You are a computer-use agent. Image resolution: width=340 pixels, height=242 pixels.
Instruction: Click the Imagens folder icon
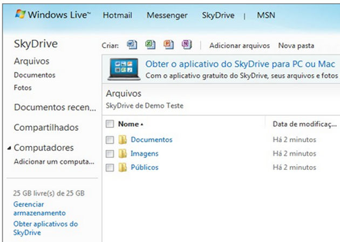pos(123,154)
